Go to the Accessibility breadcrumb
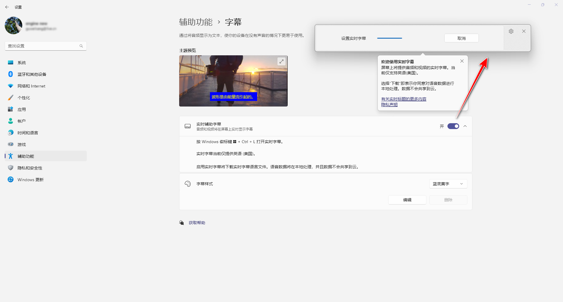This screenshot has height=302, width=563. [196, 22]
